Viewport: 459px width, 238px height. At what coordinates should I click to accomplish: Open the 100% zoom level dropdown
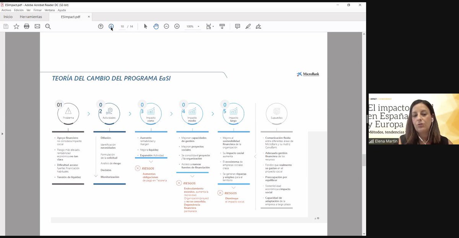click(193, 26)
